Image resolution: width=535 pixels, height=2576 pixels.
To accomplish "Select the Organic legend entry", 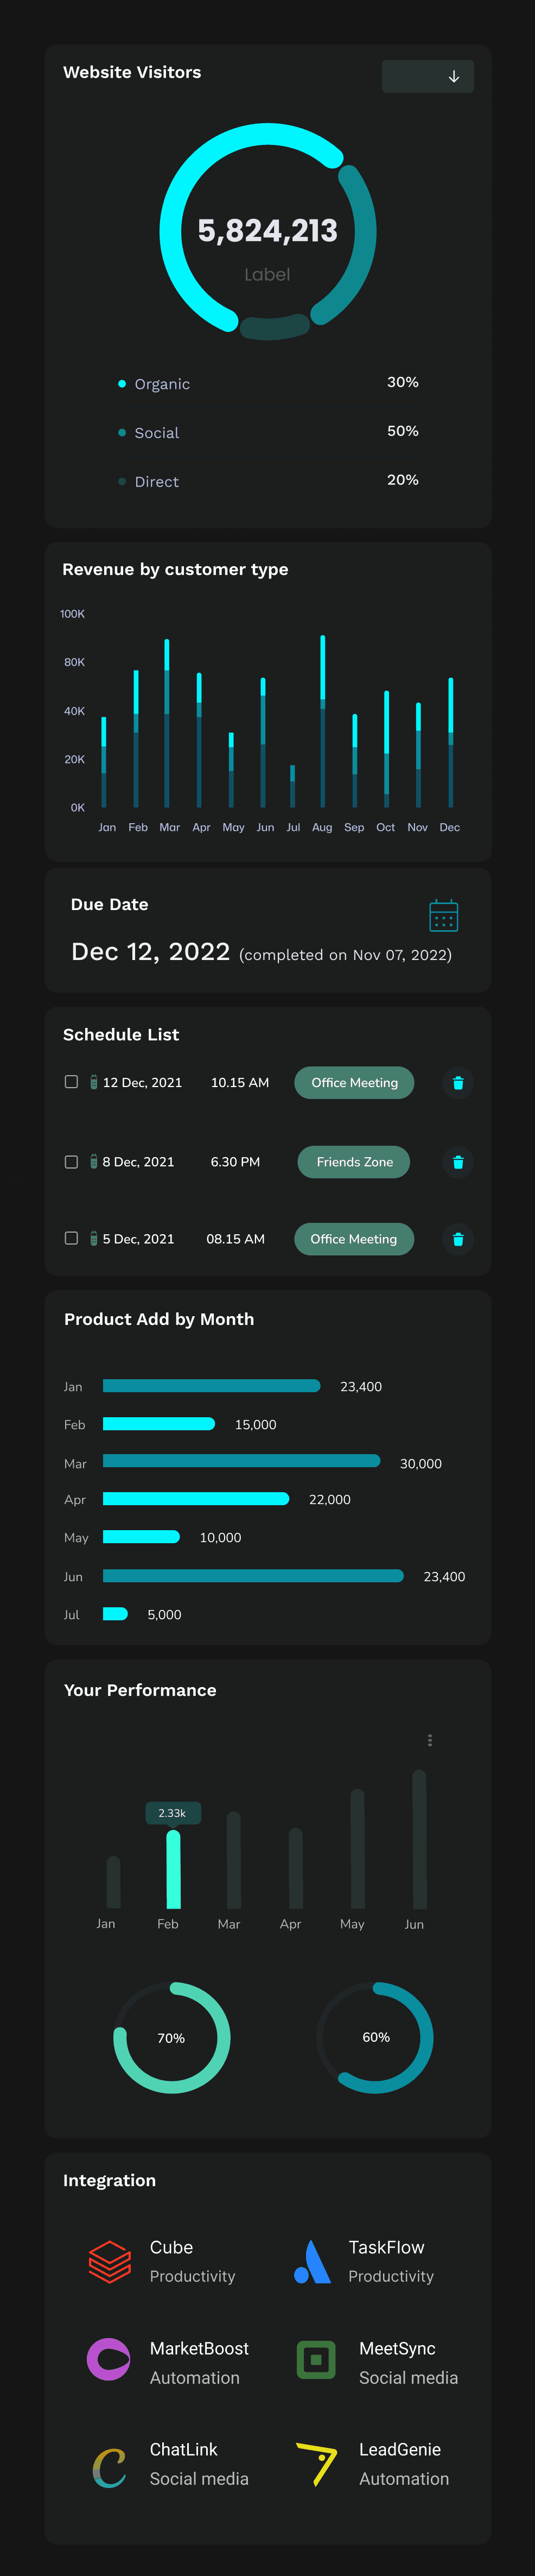I will tap(161, 384).
